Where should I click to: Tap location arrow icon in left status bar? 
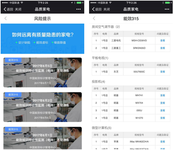72,3
